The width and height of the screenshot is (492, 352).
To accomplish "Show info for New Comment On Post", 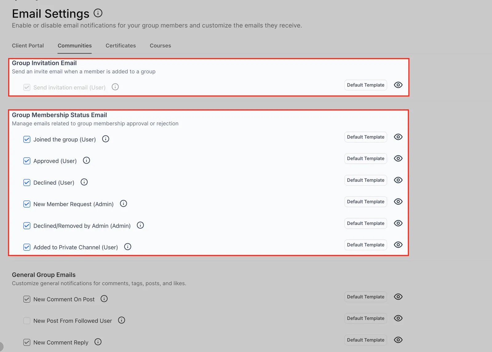I will pos(104,299).
